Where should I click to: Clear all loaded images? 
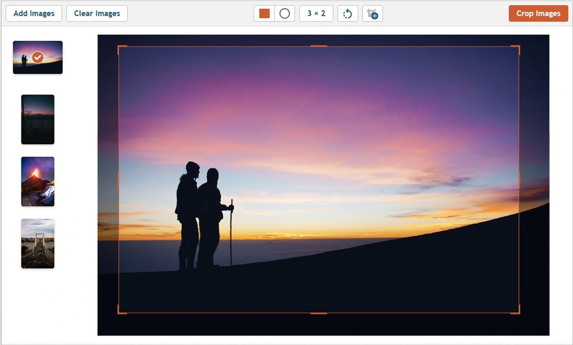97,13
